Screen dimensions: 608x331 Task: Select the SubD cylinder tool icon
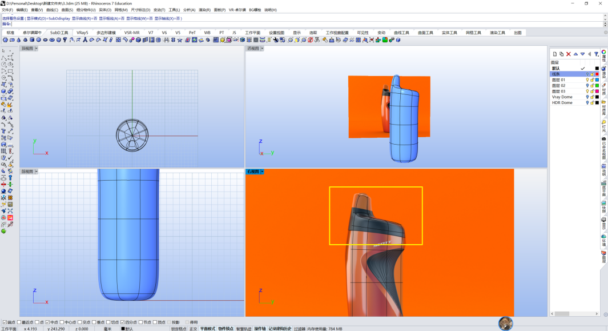[x=32, y=40]
